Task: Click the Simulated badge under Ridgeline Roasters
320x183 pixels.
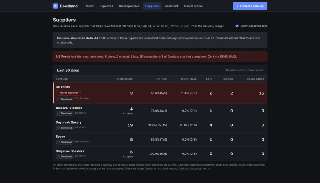Action: point(65,156)
